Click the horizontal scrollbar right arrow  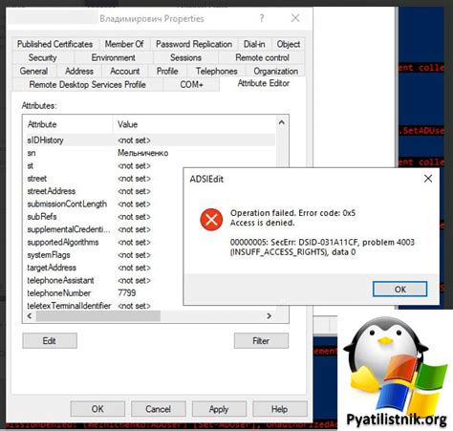[x=270, y=315]
